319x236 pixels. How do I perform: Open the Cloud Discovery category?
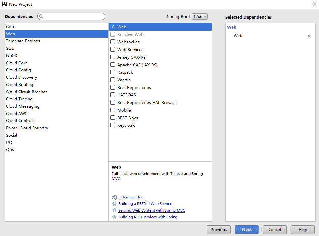[x=56, y=77]
